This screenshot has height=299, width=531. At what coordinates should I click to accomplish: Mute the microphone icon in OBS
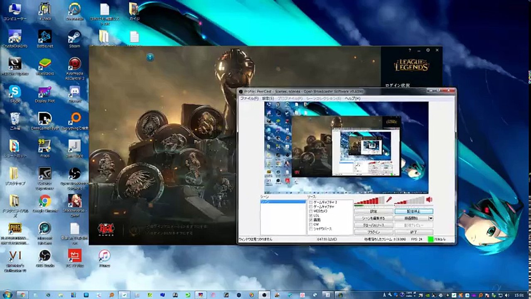389,200
